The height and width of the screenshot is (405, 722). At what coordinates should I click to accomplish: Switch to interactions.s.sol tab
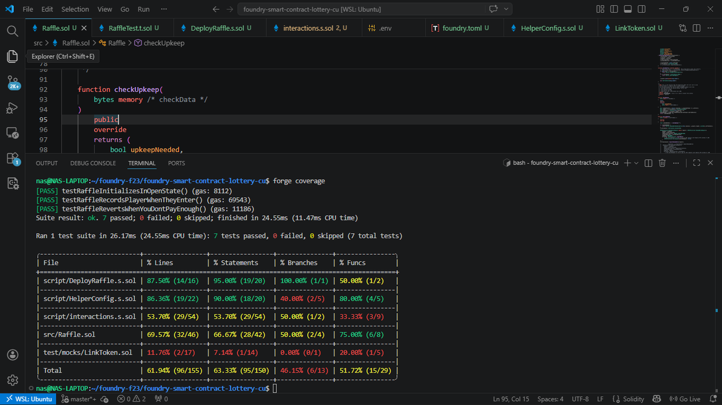point(313,28)
